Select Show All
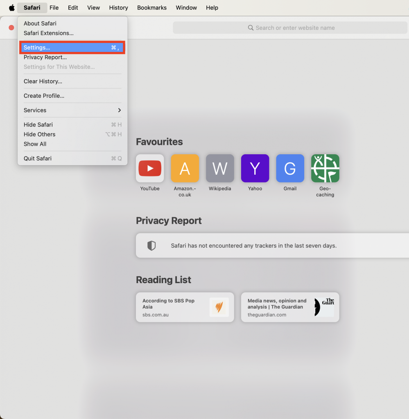Image resolution: width=409 pixels, height=419 pixels. (72, 144)
